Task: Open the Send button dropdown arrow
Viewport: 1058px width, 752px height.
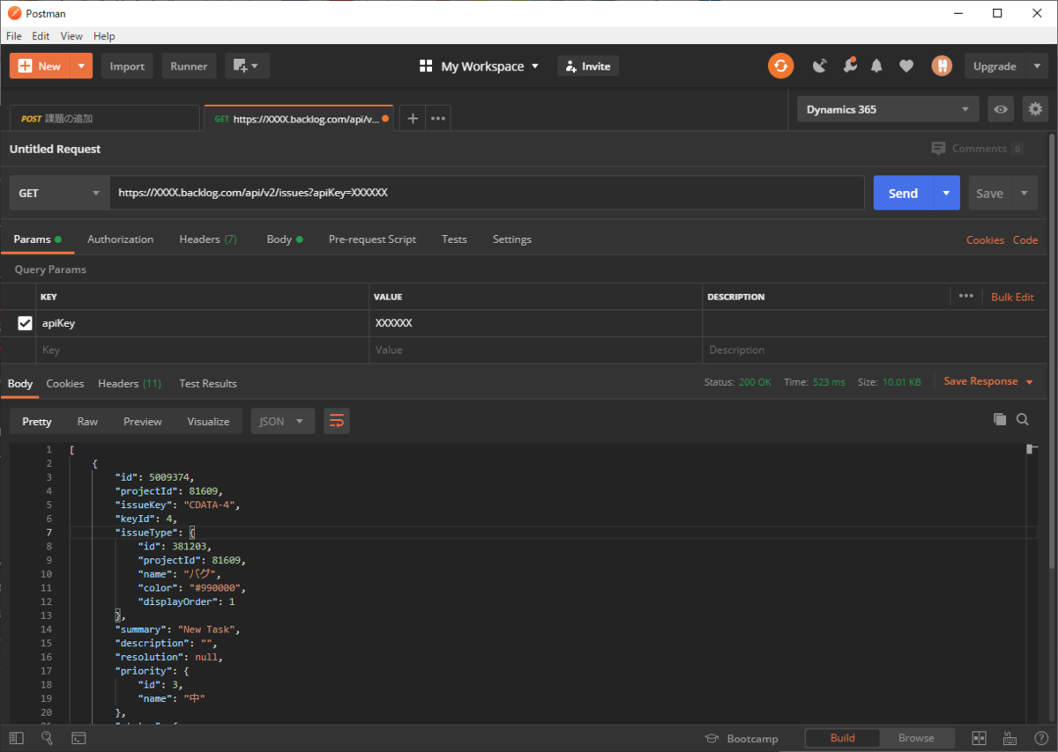Action: (x=947, y=193)
